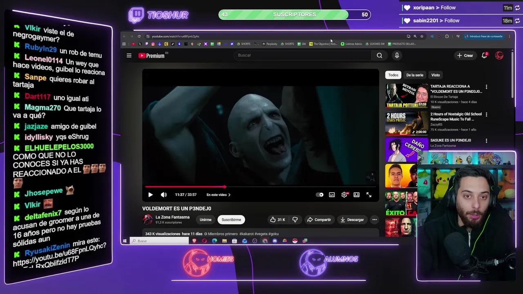Click the 'Descargar' download button

(352, 220)
